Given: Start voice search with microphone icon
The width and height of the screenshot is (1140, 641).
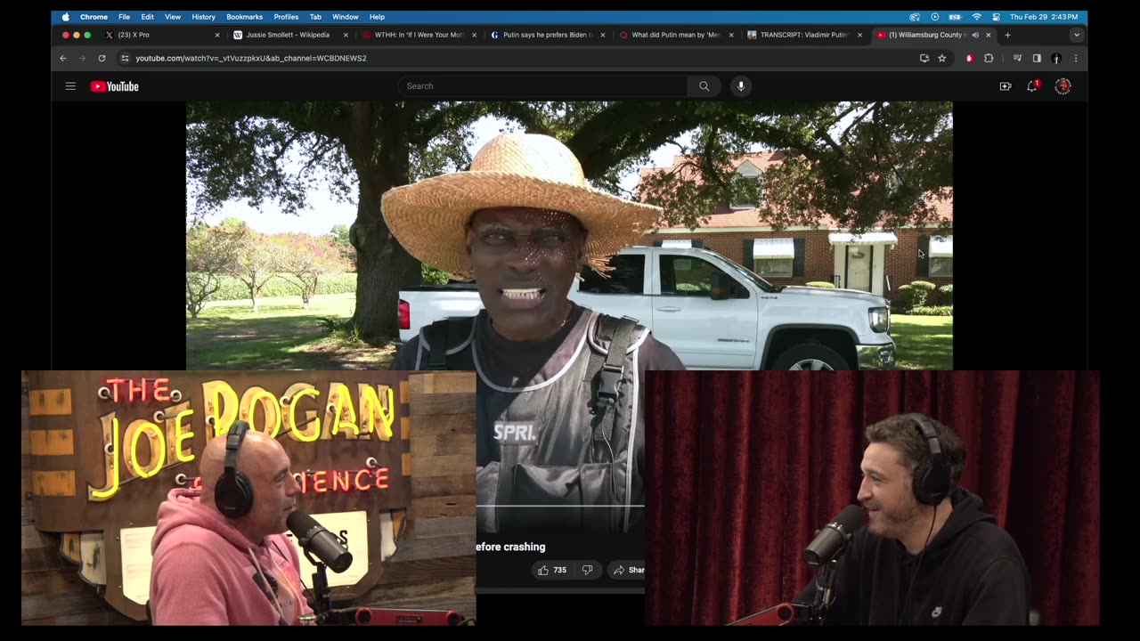Looking at the screenshot, I should click(740, 86).
